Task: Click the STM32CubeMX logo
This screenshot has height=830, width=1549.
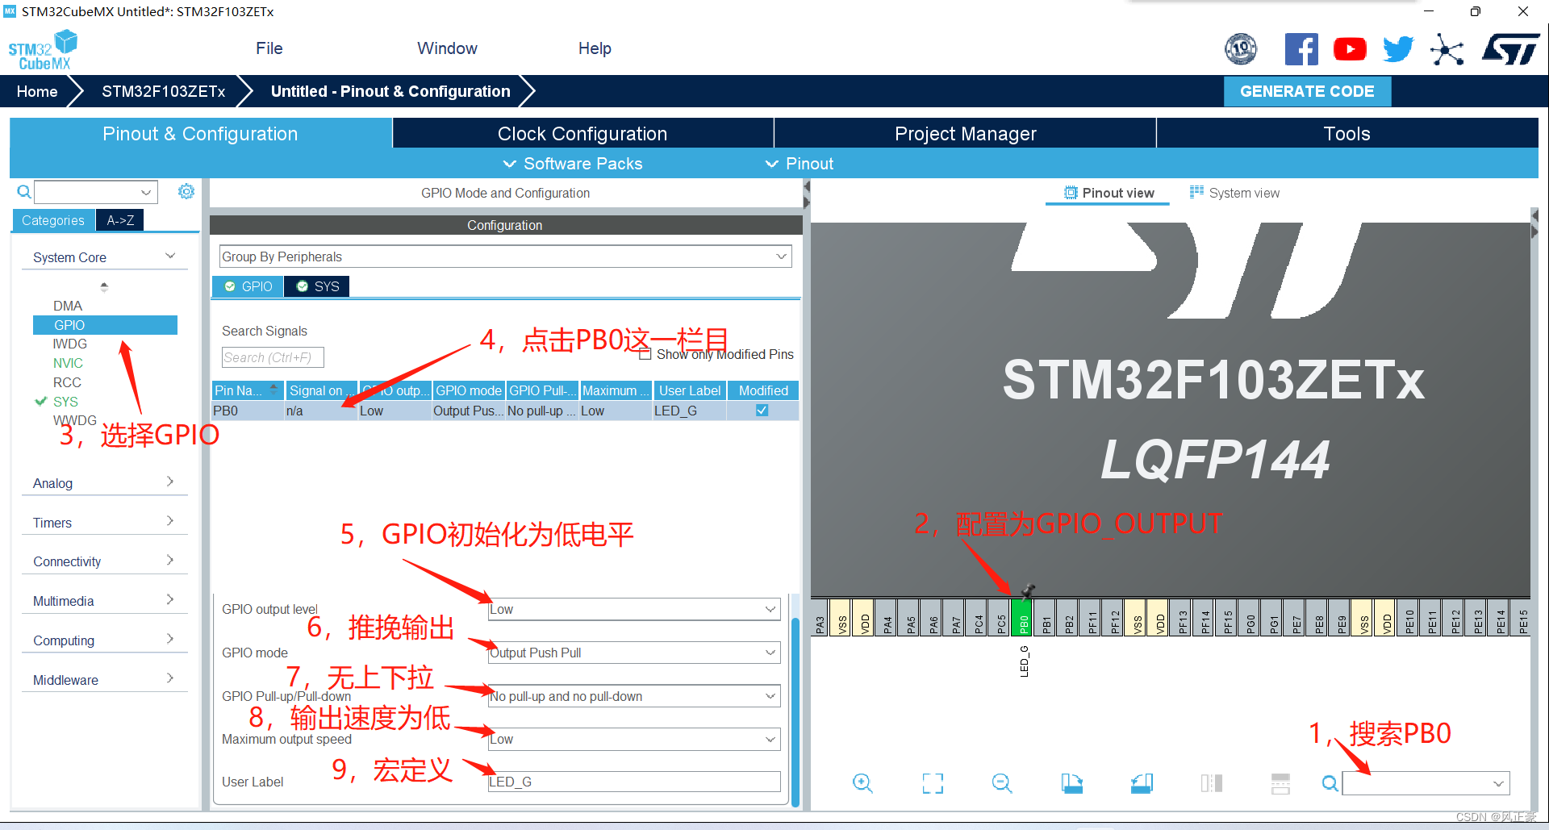Action: click(x=43, y=50)
